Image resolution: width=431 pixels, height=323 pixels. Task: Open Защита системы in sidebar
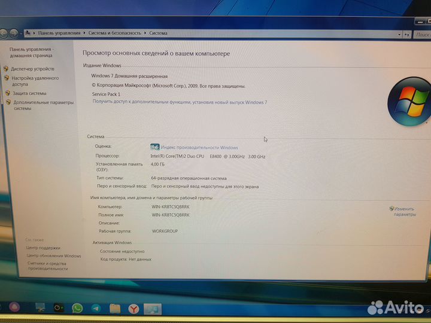tap(29, 93)
